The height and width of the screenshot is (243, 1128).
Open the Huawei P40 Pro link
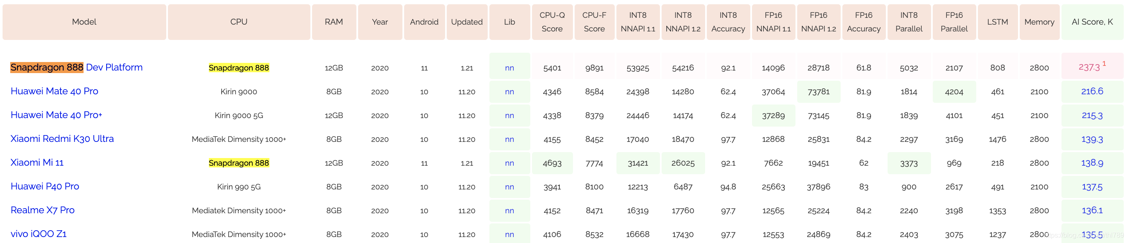point(45,186)
